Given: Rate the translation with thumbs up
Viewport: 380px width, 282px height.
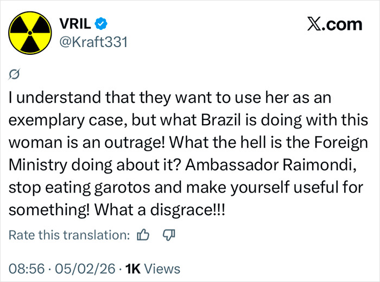Looking at the screenshot, I should (143, 235).
